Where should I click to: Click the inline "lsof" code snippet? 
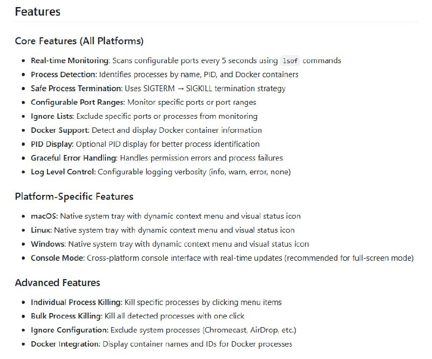coord(290,61)
